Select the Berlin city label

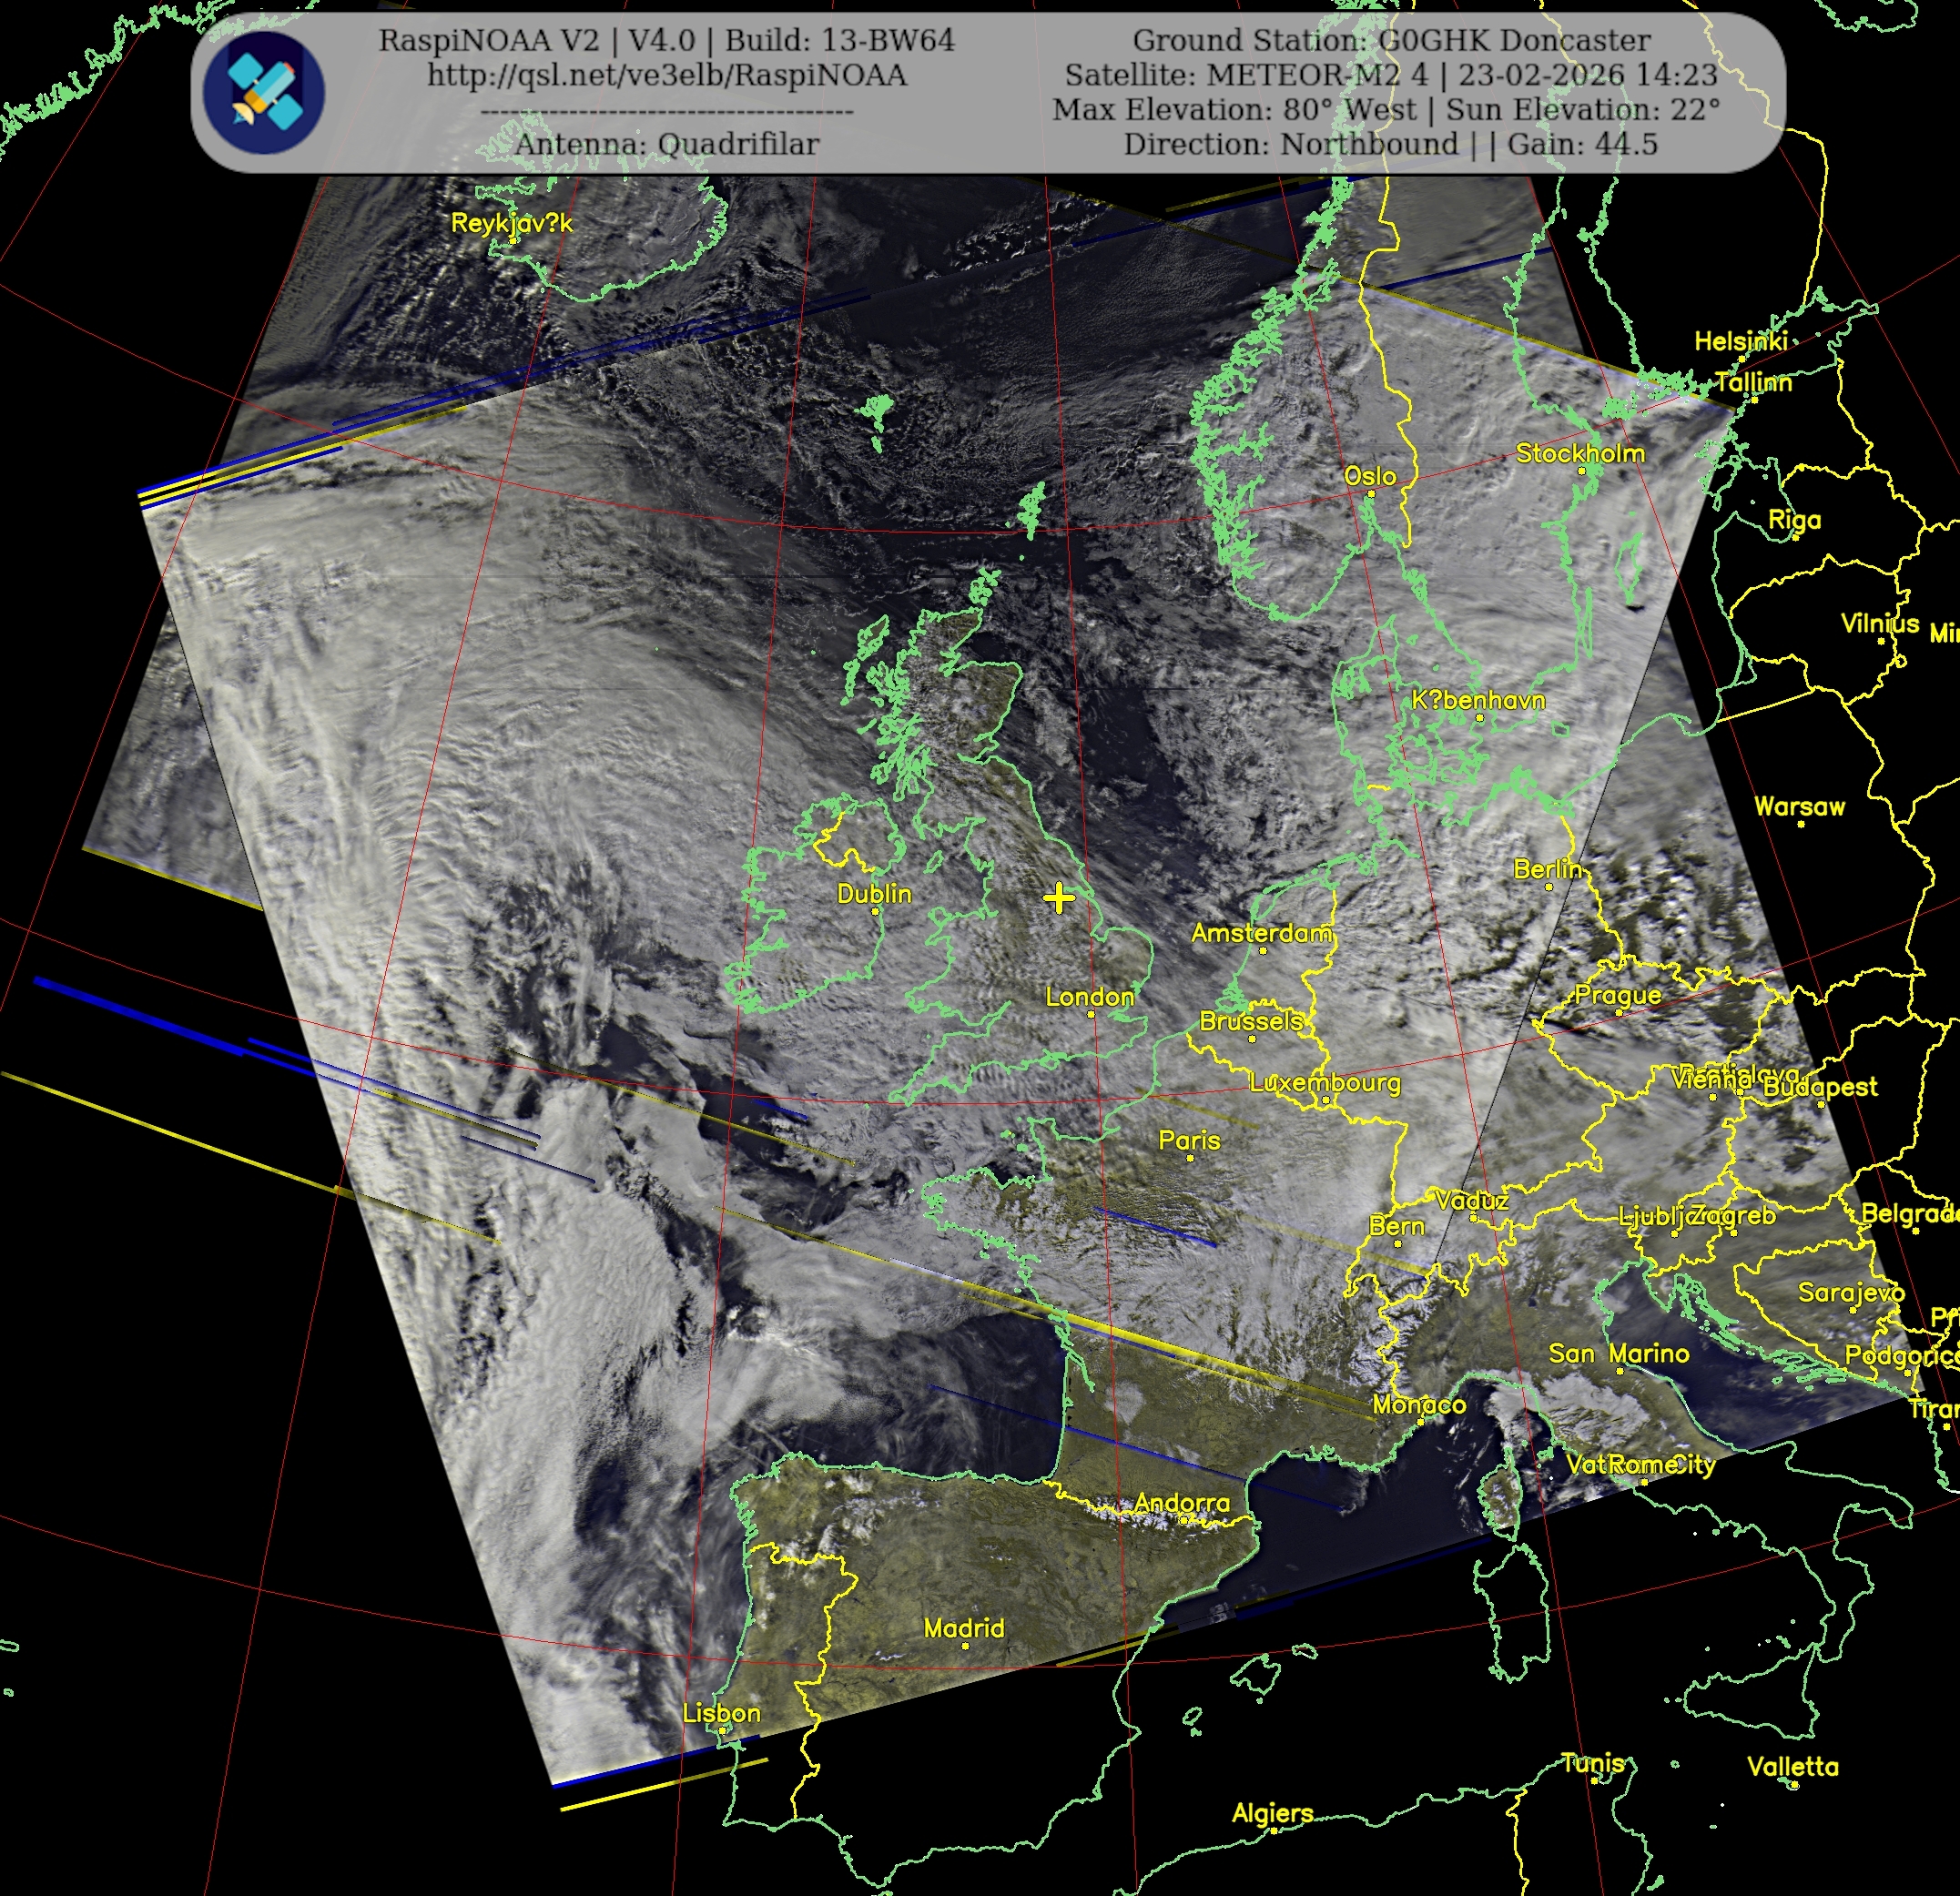click(1546, 869)
